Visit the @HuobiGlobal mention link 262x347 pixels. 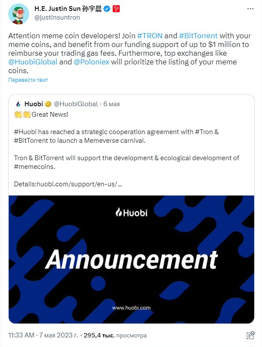[x=33, y=62]
